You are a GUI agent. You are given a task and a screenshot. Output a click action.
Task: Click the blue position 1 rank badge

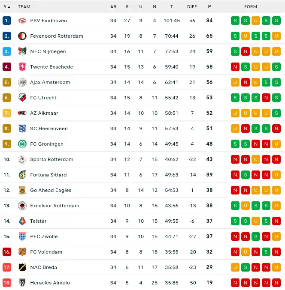click(x=7, y=21)
